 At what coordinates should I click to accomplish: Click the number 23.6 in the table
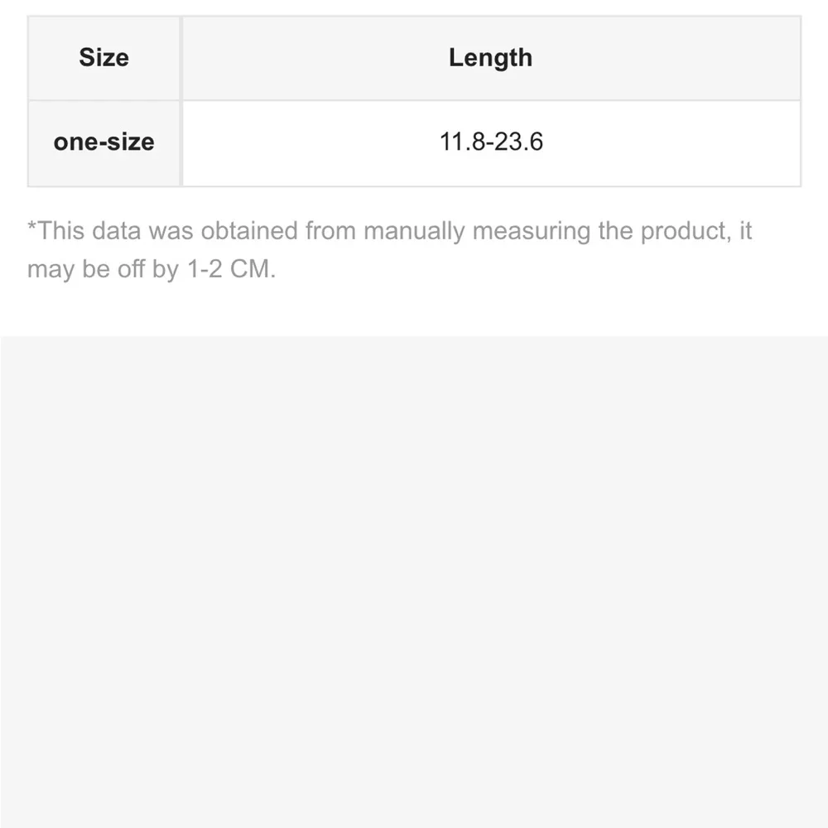[x=520, y=142]
